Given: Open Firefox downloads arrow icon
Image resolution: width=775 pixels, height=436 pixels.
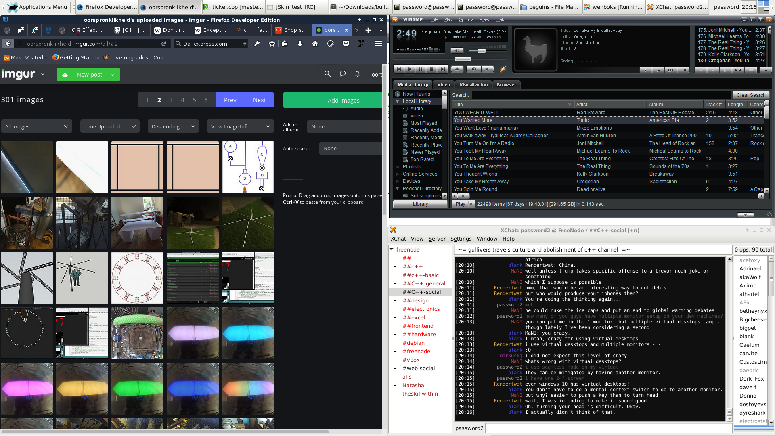Looking at the screenshot, I should [300, 44].
